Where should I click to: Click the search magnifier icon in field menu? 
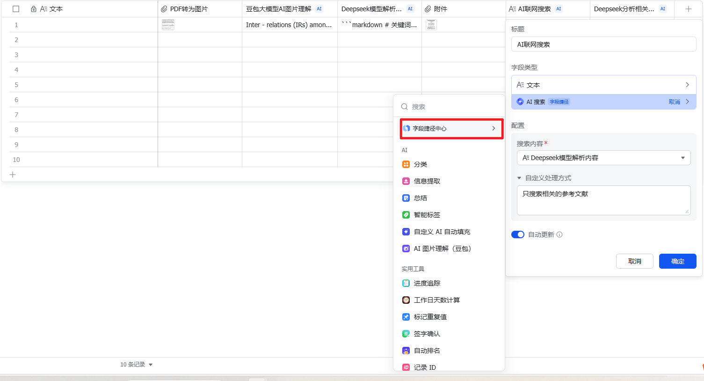405,107
